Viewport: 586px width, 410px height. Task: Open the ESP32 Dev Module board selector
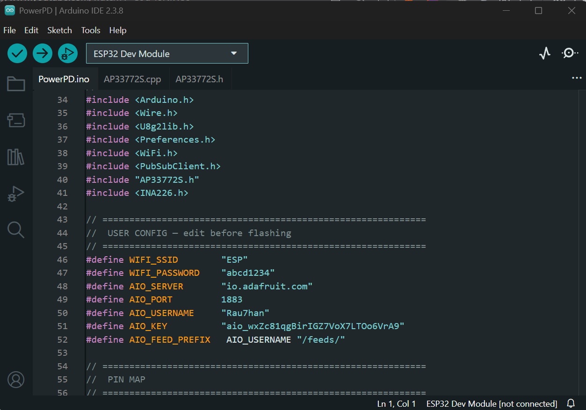tap(167, 53)
